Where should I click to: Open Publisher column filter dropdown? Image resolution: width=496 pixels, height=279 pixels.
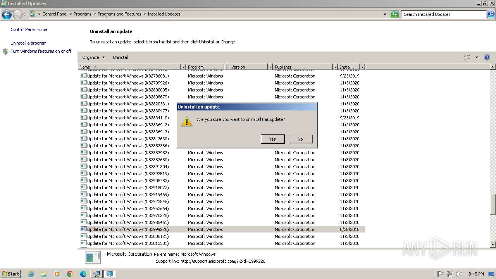[335, 67]
